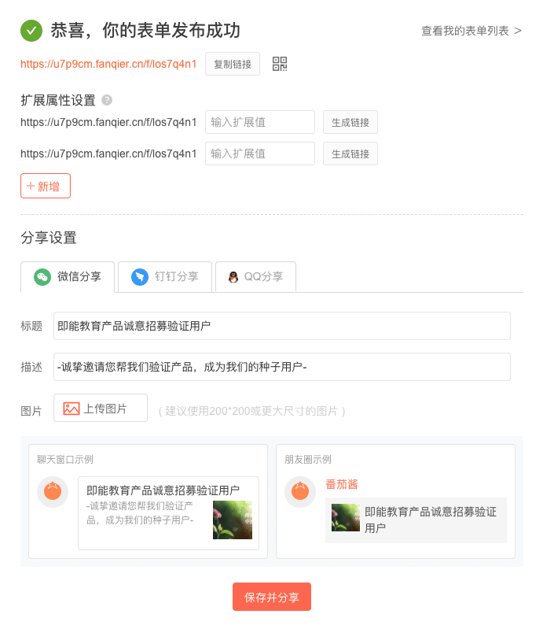This screenshot has height=640, width=543.
Task: Open the orange form URL link
Action: coord(108,64)
